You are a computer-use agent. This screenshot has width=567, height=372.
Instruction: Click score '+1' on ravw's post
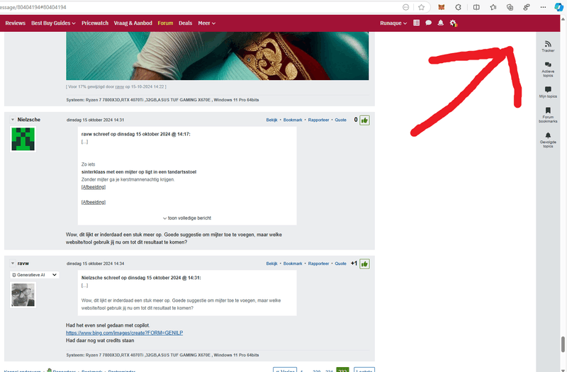tap(354, 264)
